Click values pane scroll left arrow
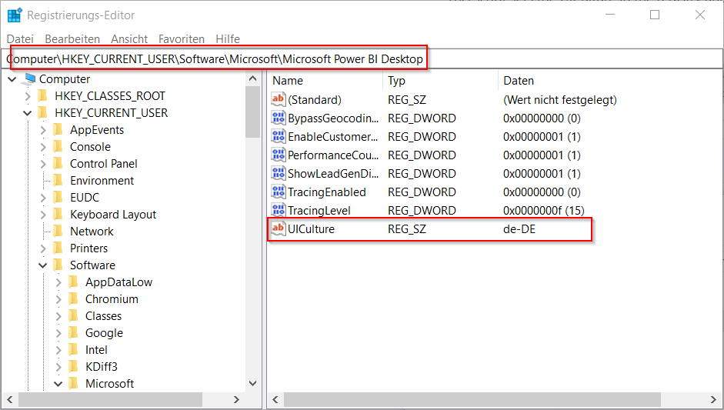The image size is (724, 410). point(275,399)
